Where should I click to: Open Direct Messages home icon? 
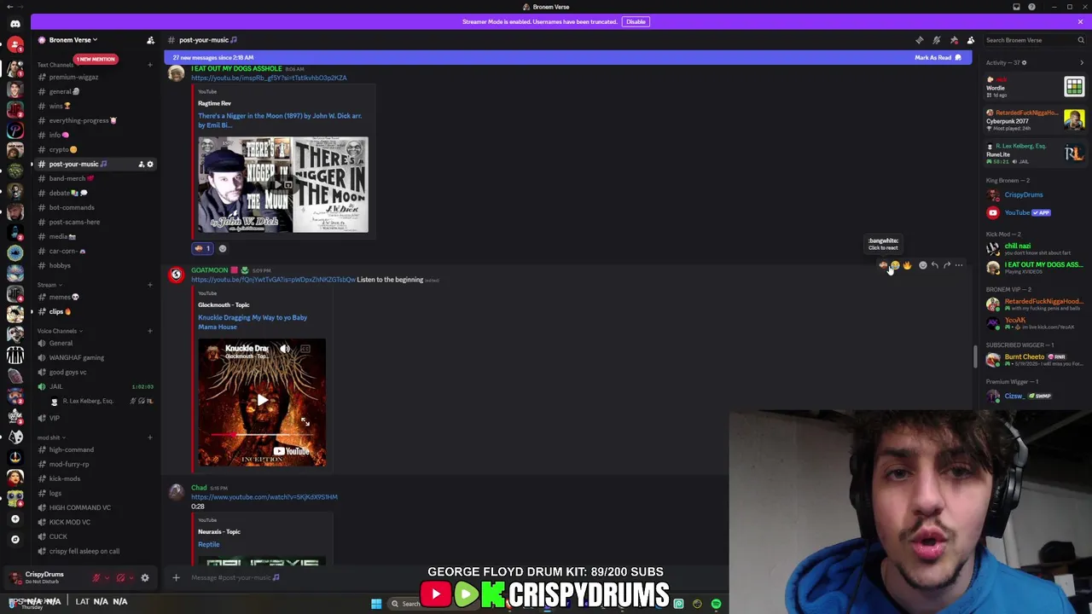(15, 24)
